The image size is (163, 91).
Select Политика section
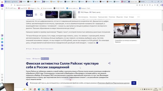(x=112, y=17)
